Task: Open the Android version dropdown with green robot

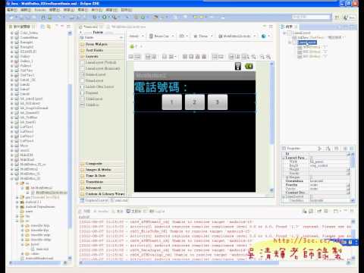Action: (136, 46)
